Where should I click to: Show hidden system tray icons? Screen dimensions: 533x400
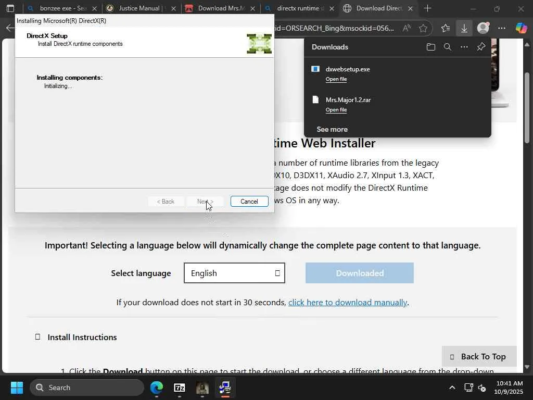click(x=452, y=387)
